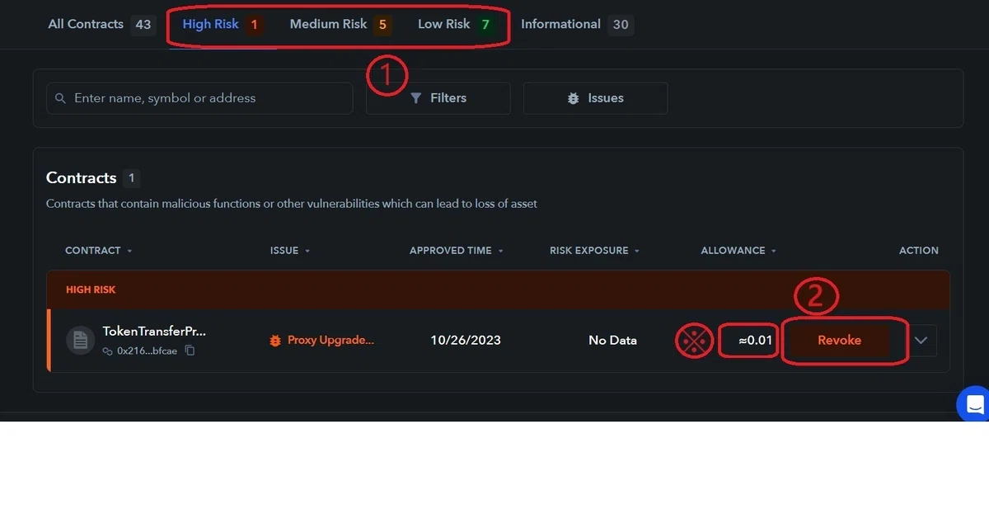Copy the 0x216...bfcae contract address
Viewport: 989px width, 518px height.
tap(190, 351)
